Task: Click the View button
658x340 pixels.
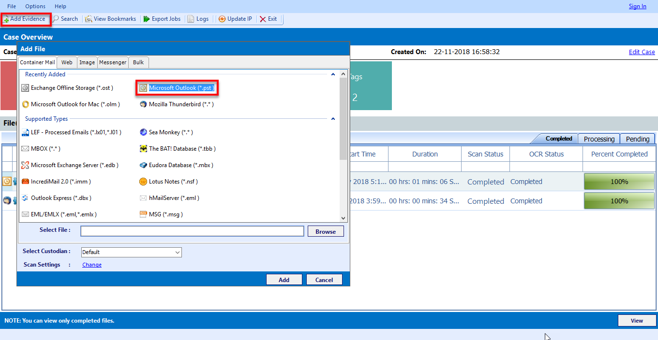Action: pyautogui.click(x=637, y=321)
